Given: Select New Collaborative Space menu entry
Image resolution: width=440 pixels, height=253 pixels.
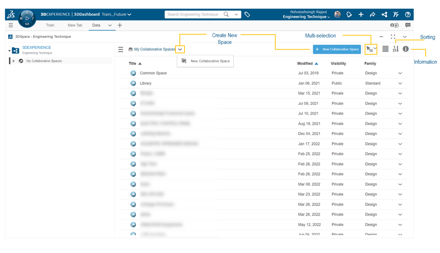Looking at the screenshot, I should point(210,61).
